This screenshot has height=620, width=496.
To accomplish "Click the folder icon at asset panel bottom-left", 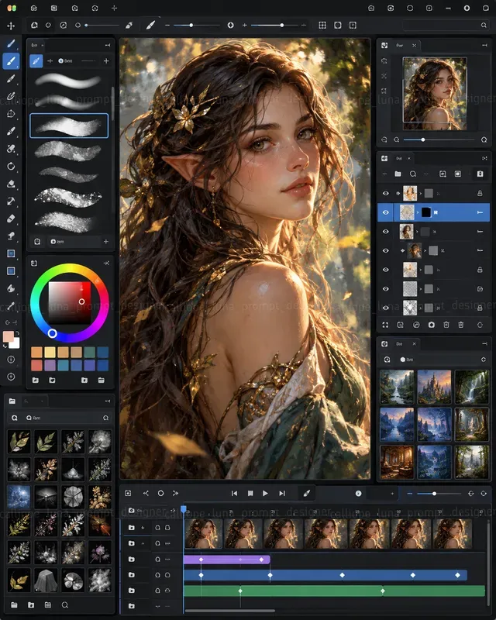I will point(14,605).
